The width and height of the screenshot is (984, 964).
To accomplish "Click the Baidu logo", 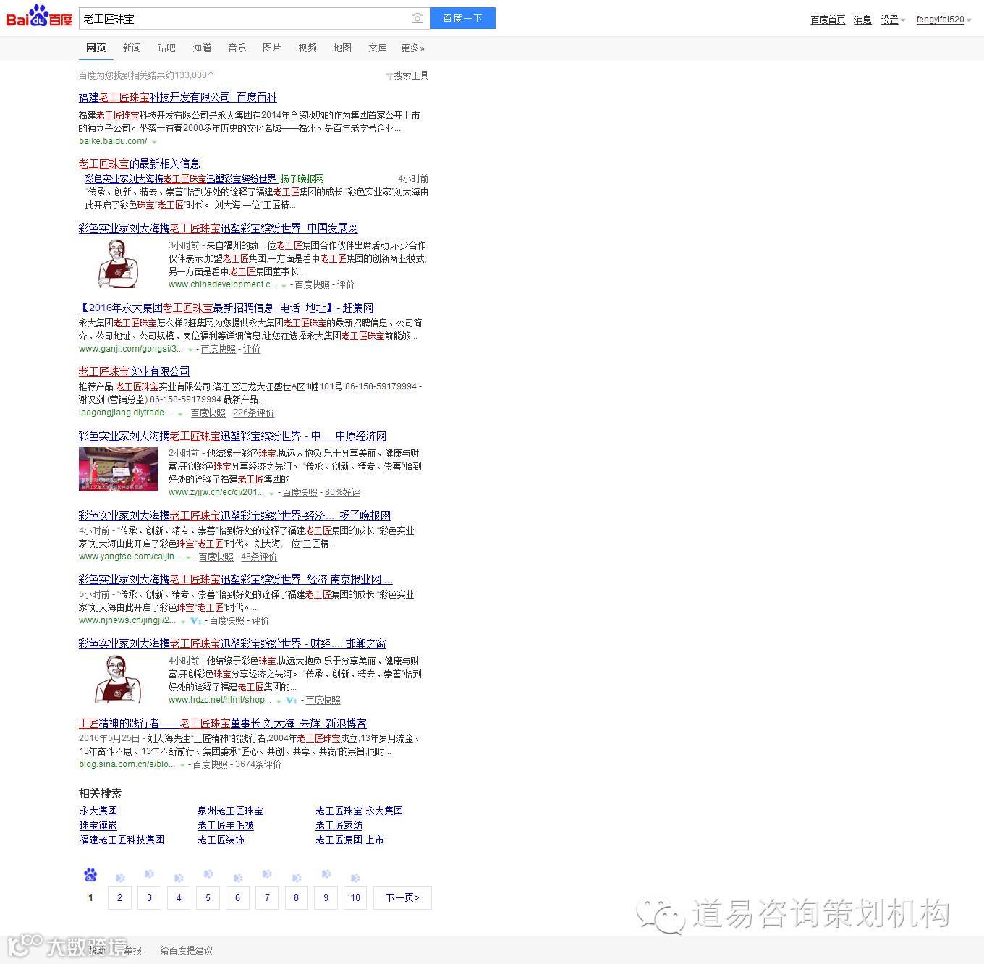I will (x=39, y=17).
